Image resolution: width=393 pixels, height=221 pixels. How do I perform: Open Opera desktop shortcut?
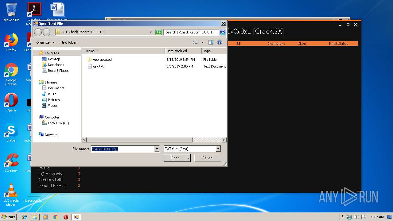[11, 103]
